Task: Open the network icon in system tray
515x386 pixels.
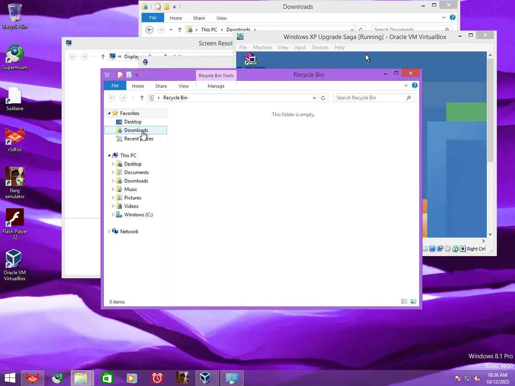Action: 468,378
